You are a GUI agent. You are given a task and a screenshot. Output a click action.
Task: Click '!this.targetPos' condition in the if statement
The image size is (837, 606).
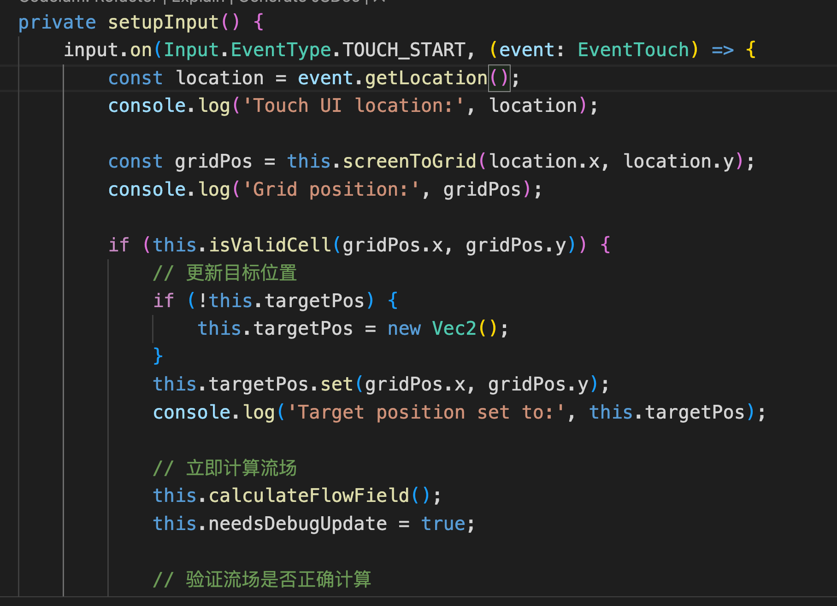coord(281,301)
